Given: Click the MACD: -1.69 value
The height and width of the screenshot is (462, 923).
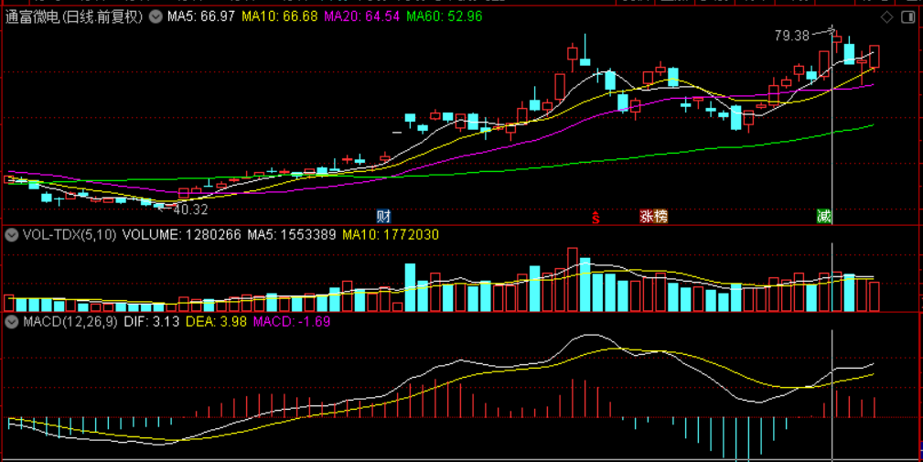Looking at the screenshot, I should click(x=292, y=322).
